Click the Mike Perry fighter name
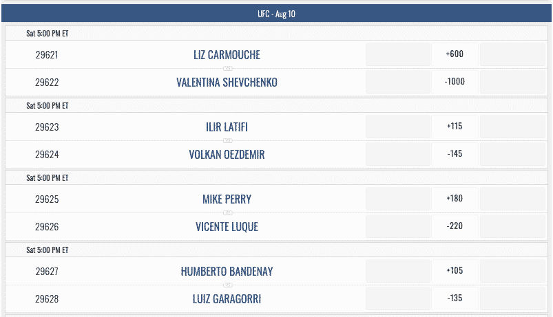Screen dimensions: 553x317 tap(227, 199)
